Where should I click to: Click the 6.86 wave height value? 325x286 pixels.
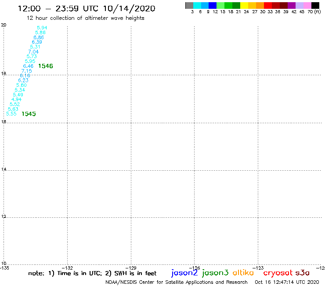(x=39, y=37)
